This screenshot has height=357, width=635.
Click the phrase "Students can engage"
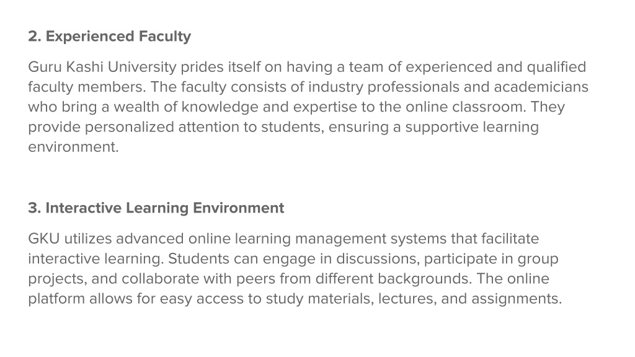point(241,258)
